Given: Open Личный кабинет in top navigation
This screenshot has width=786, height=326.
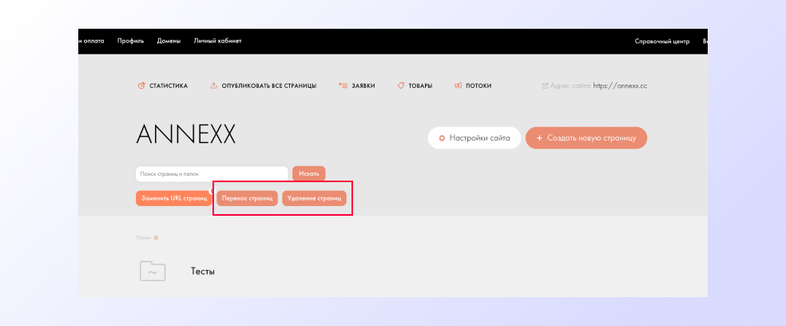Looking at the screenshot, I should [x=217, y=41].
